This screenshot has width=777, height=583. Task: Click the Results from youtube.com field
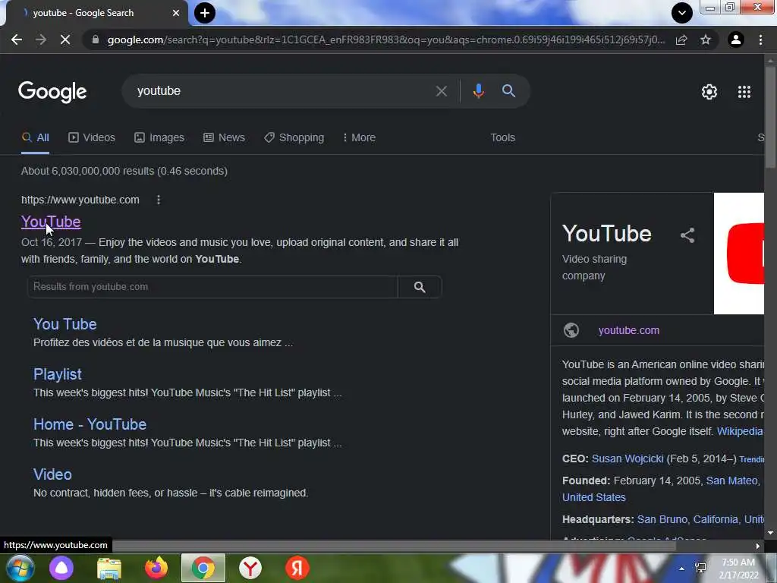coord(212,287)
